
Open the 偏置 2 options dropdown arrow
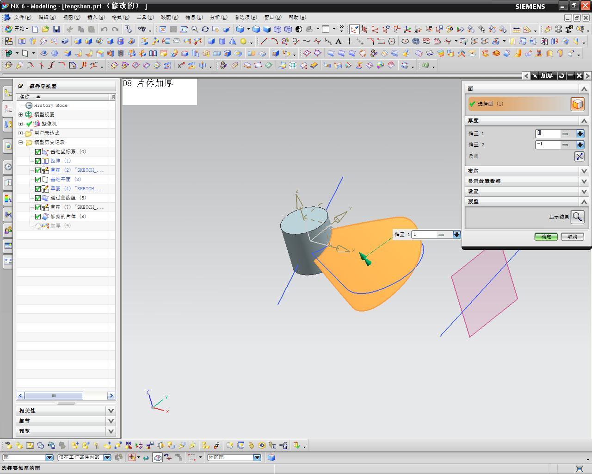580,145
